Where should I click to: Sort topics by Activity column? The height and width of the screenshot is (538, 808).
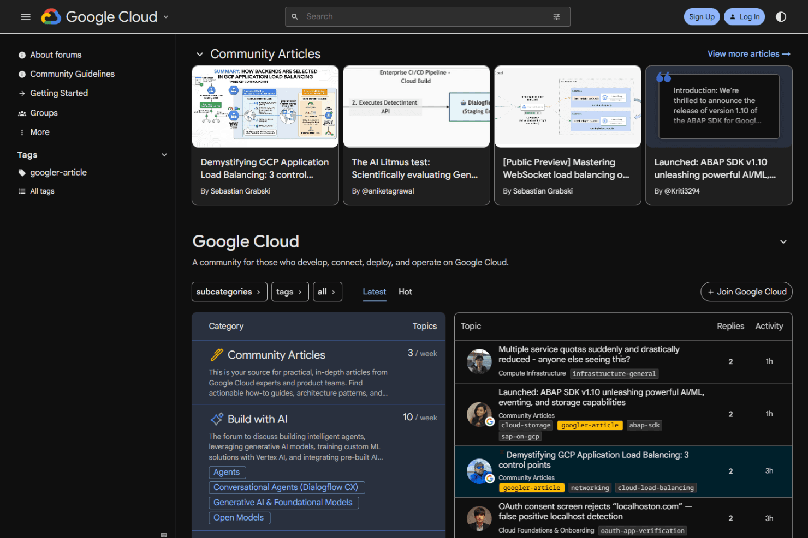[x=769, y=326]
